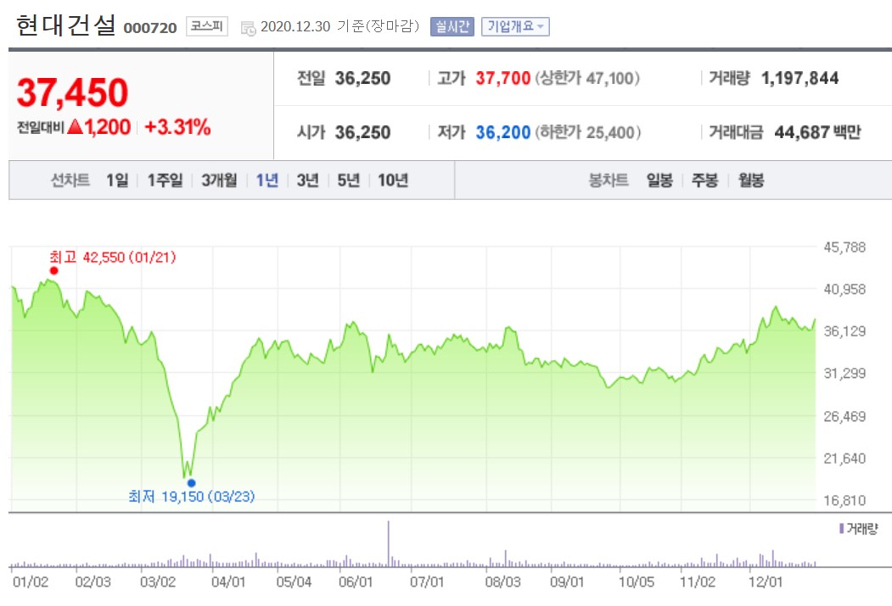The width and height of the screenshot is (892, 606).
Task: Click the 봉차트 label
Action: 609,181
